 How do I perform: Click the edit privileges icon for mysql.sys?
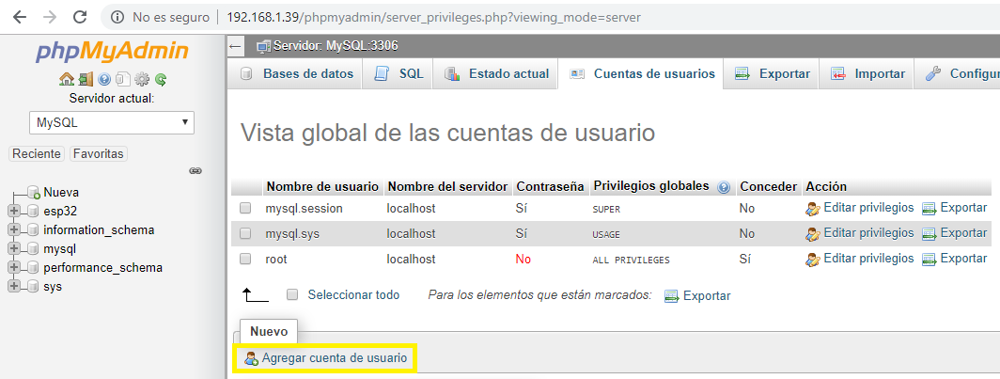click(812, 233)
